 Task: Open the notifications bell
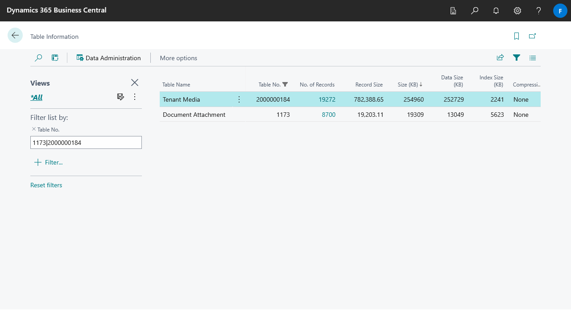click(496, 11)
